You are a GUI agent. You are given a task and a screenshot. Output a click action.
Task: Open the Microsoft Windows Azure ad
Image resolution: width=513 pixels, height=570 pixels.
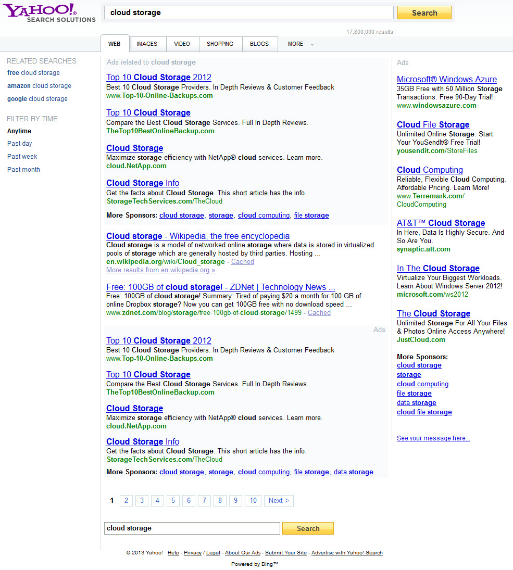(447, 79)
